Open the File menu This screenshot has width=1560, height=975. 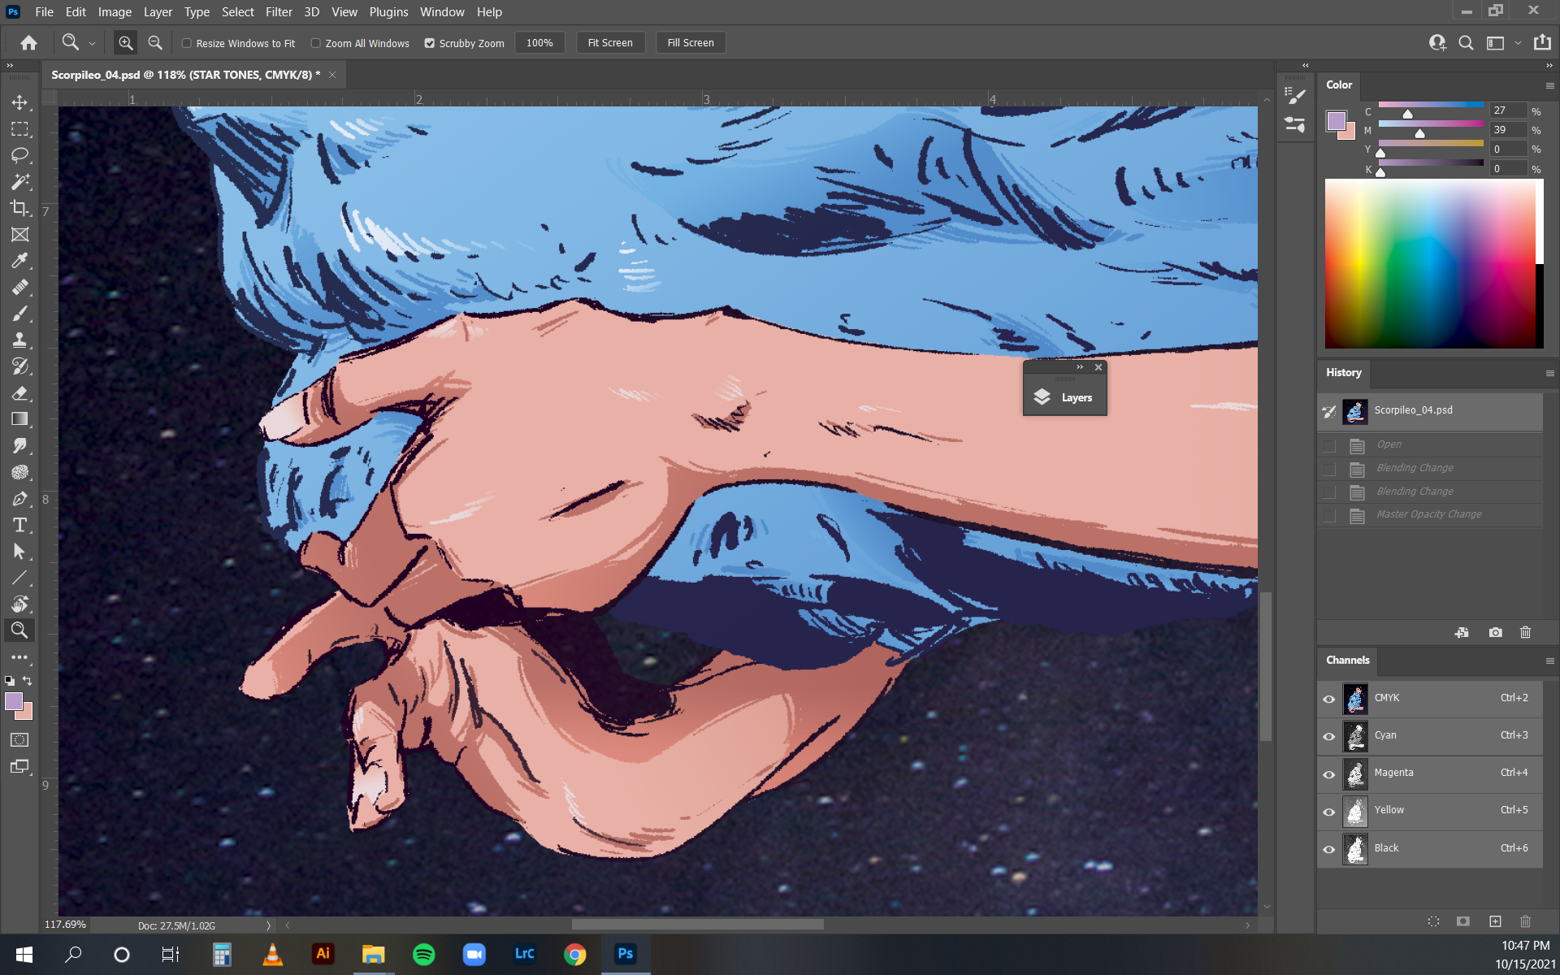tap(44, 11)
